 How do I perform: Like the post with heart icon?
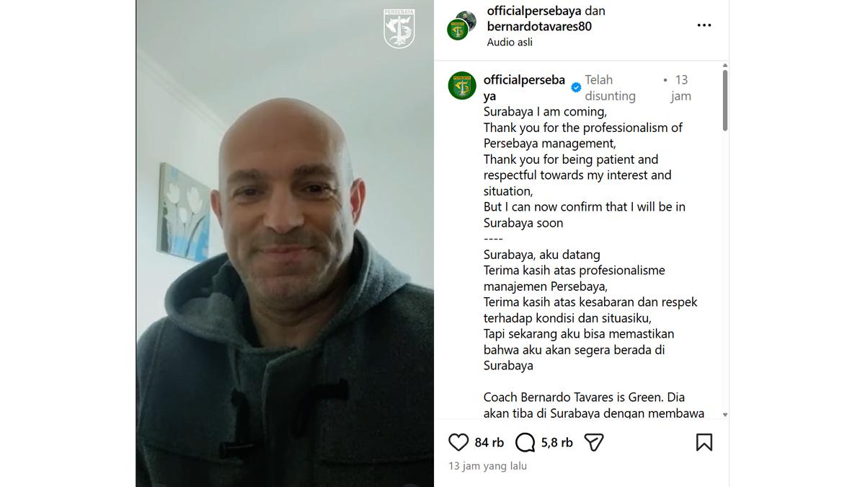pyautogui.click(x=458, y=442)
